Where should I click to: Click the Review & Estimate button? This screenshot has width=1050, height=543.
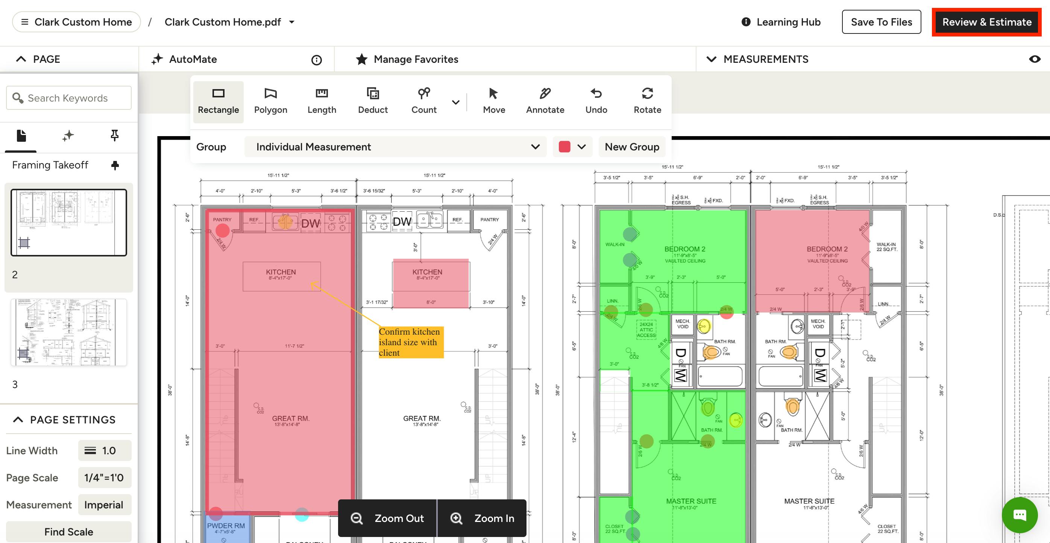(986, 22)
